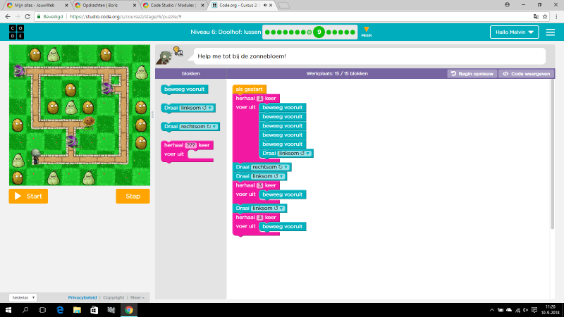The image size is (564, 317).
Task: Open a new browser tab
Action: tap(284, 6)
